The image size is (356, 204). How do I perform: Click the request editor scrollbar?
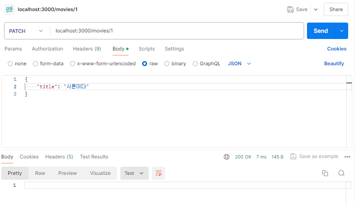point(349,112)
